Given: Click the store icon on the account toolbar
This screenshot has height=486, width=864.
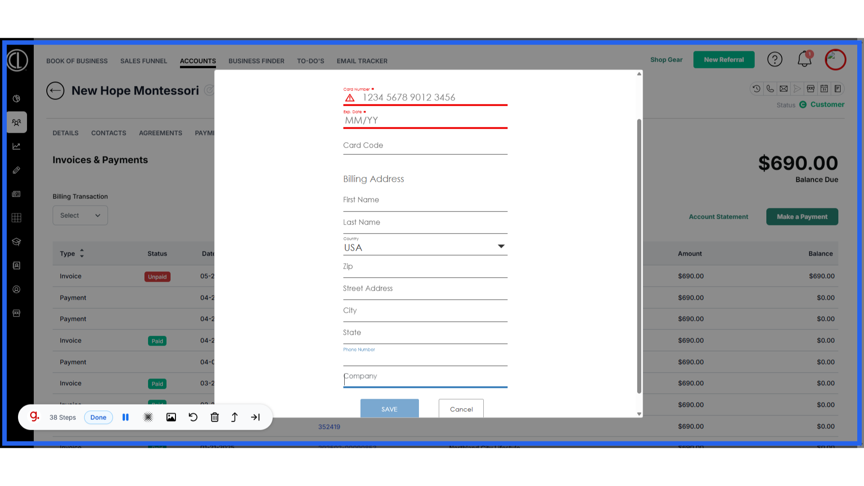Looking at the screenshot, I should pos(810,89).
